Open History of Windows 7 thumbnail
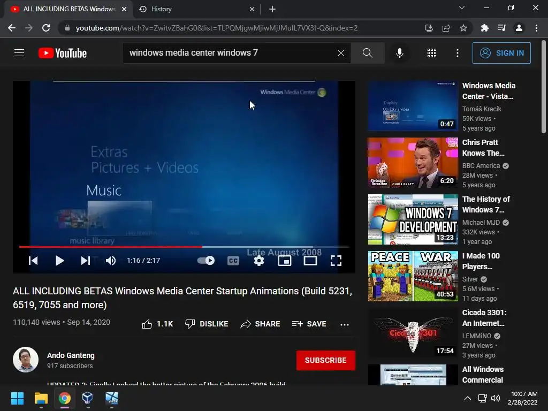Image resolution: width=548 pixels, height=411 pixels. [413, 219]
